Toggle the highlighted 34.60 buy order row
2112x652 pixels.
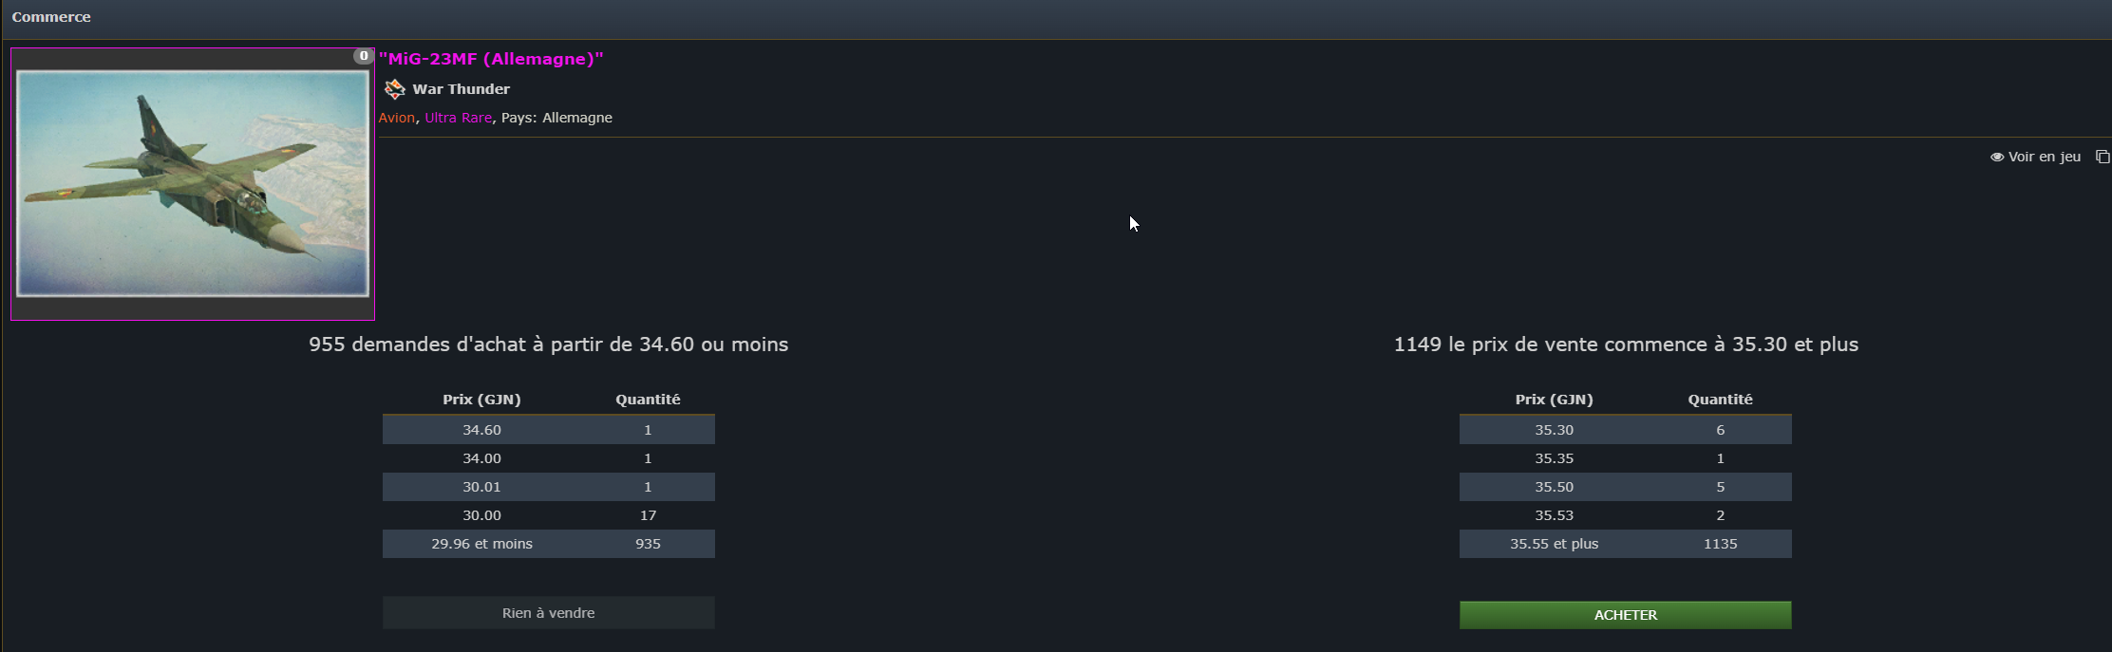(x=548, y=429)
